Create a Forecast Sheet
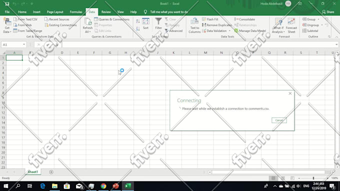The width and height of the screenshot is (340, 191). (291, 25)
